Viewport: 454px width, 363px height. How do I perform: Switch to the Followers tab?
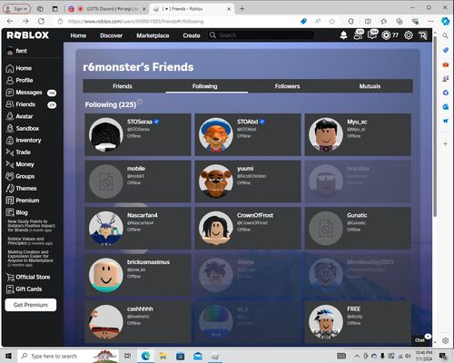pos(287,86)
